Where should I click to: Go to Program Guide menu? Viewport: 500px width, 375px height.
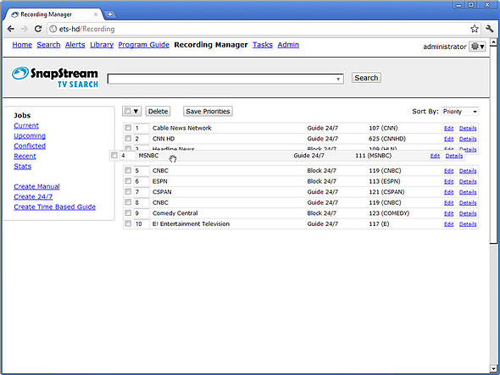143,45
